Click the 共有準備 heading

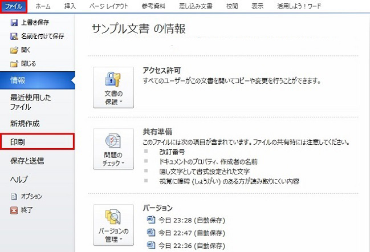(157, 132)
